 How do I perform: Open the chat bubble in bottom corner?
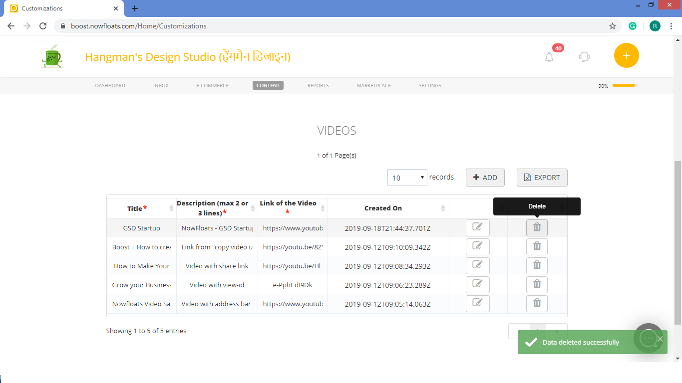tap(648, 338)
